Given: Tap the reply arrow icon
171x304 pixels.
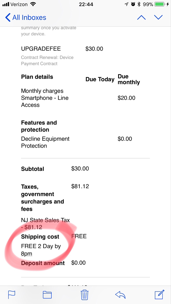Looking at the screenshot, I should pos(120,295).
